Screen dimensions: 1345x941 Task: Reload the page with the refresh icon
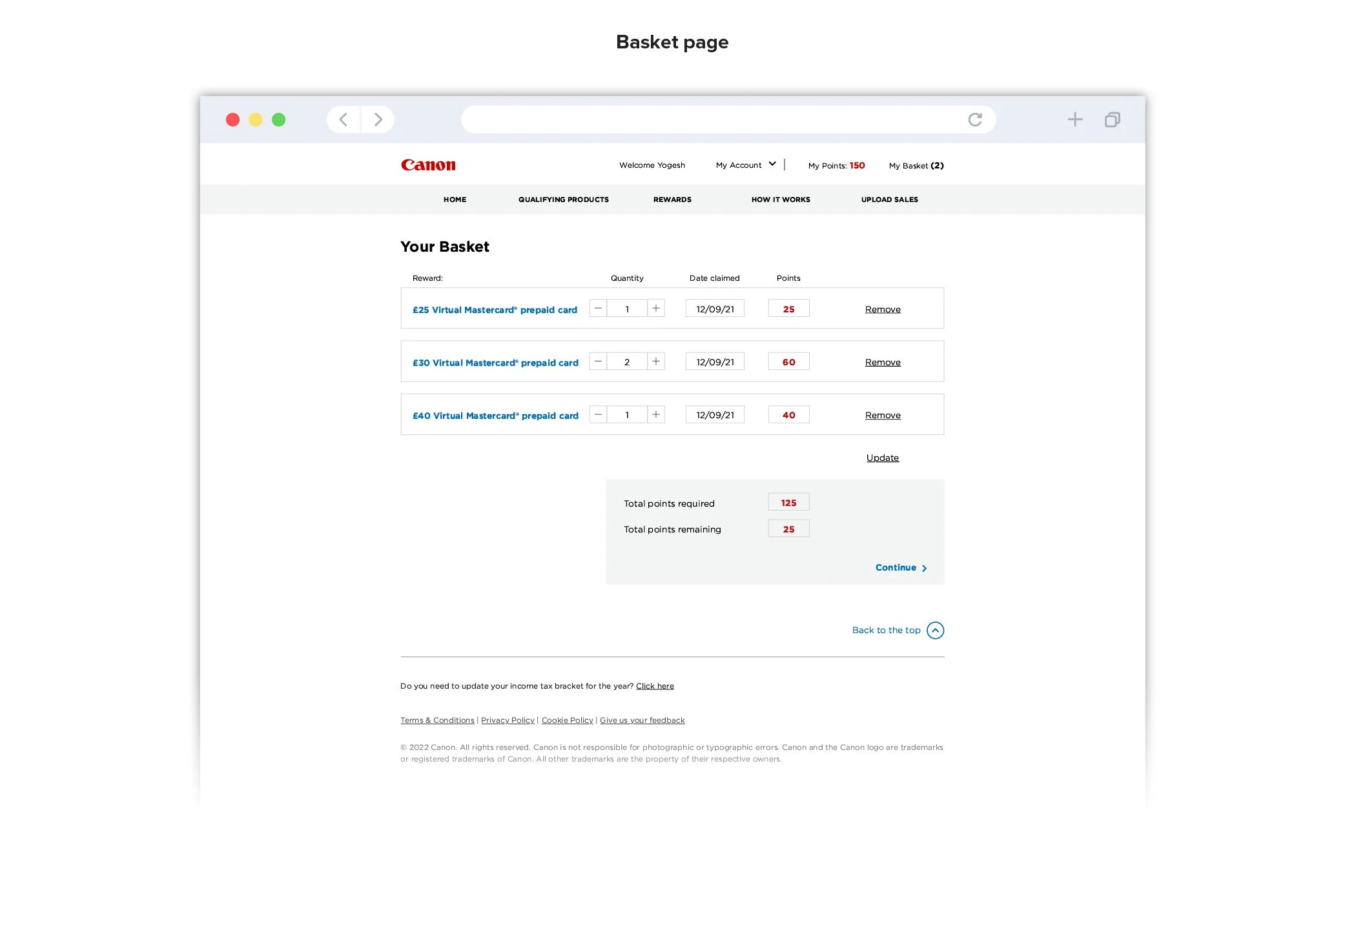[975, 119]
